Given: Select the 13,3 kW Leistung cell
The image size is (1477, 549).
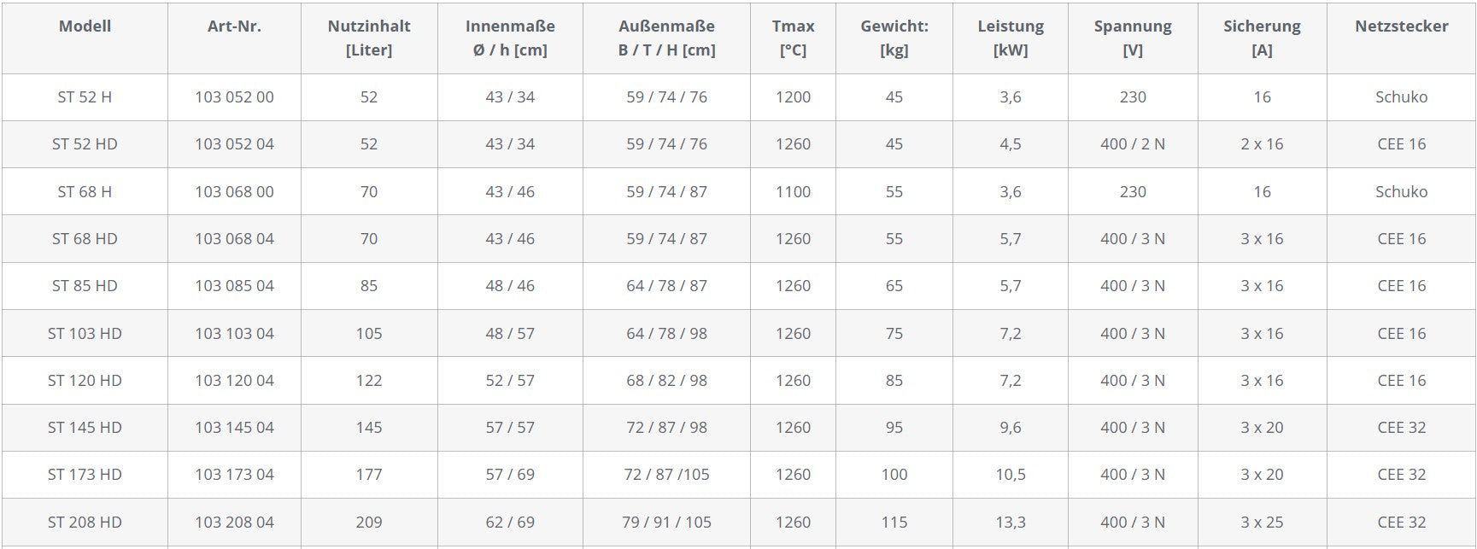Looking at the screenshot, I should (1011, 523).
